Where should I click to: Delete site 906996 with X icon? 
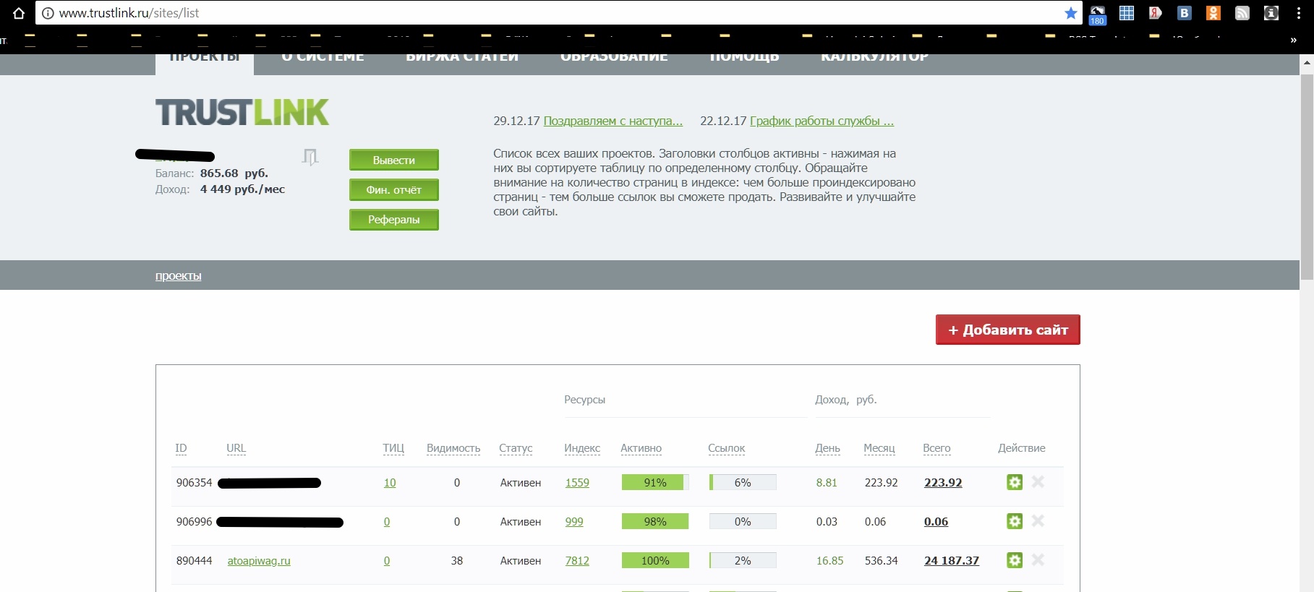(x=1038, y=520)
